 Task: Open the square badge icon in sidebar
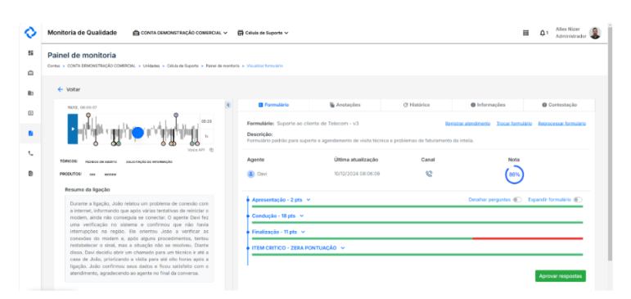30,113
